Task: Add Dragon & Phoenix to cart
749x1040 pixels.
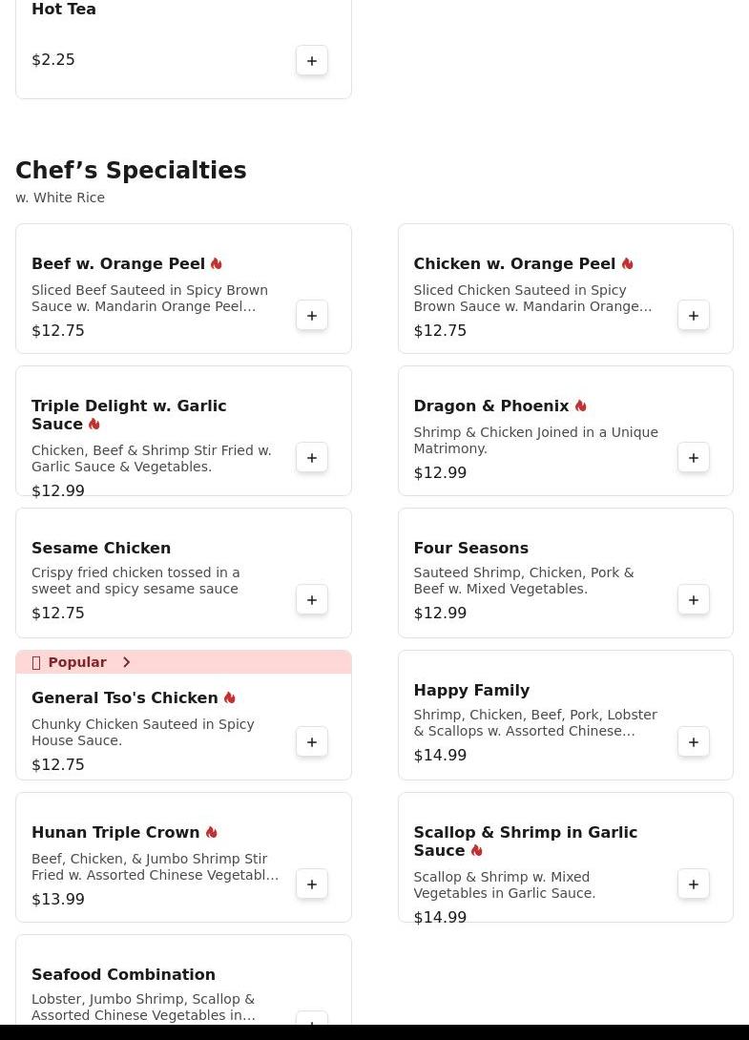Action: tap(694, 457)
